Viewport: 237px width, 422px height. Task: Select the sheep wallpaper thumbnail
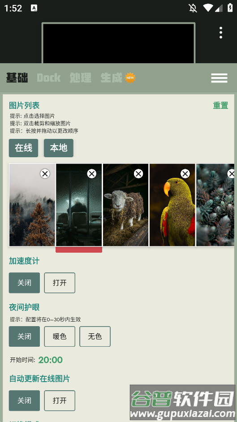[x=125, y=205]
